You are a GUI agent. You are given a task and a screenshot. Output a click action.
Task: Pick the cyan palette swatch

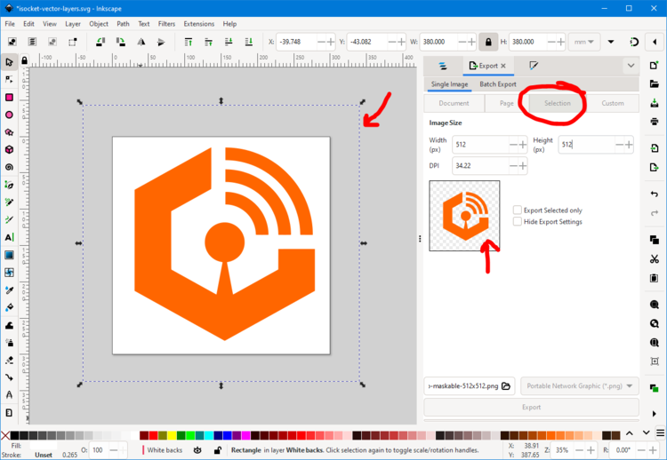pos(208,435)
